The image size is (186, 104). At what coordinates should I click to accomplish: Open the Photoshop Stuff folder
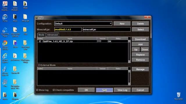(x=25, y=45)
